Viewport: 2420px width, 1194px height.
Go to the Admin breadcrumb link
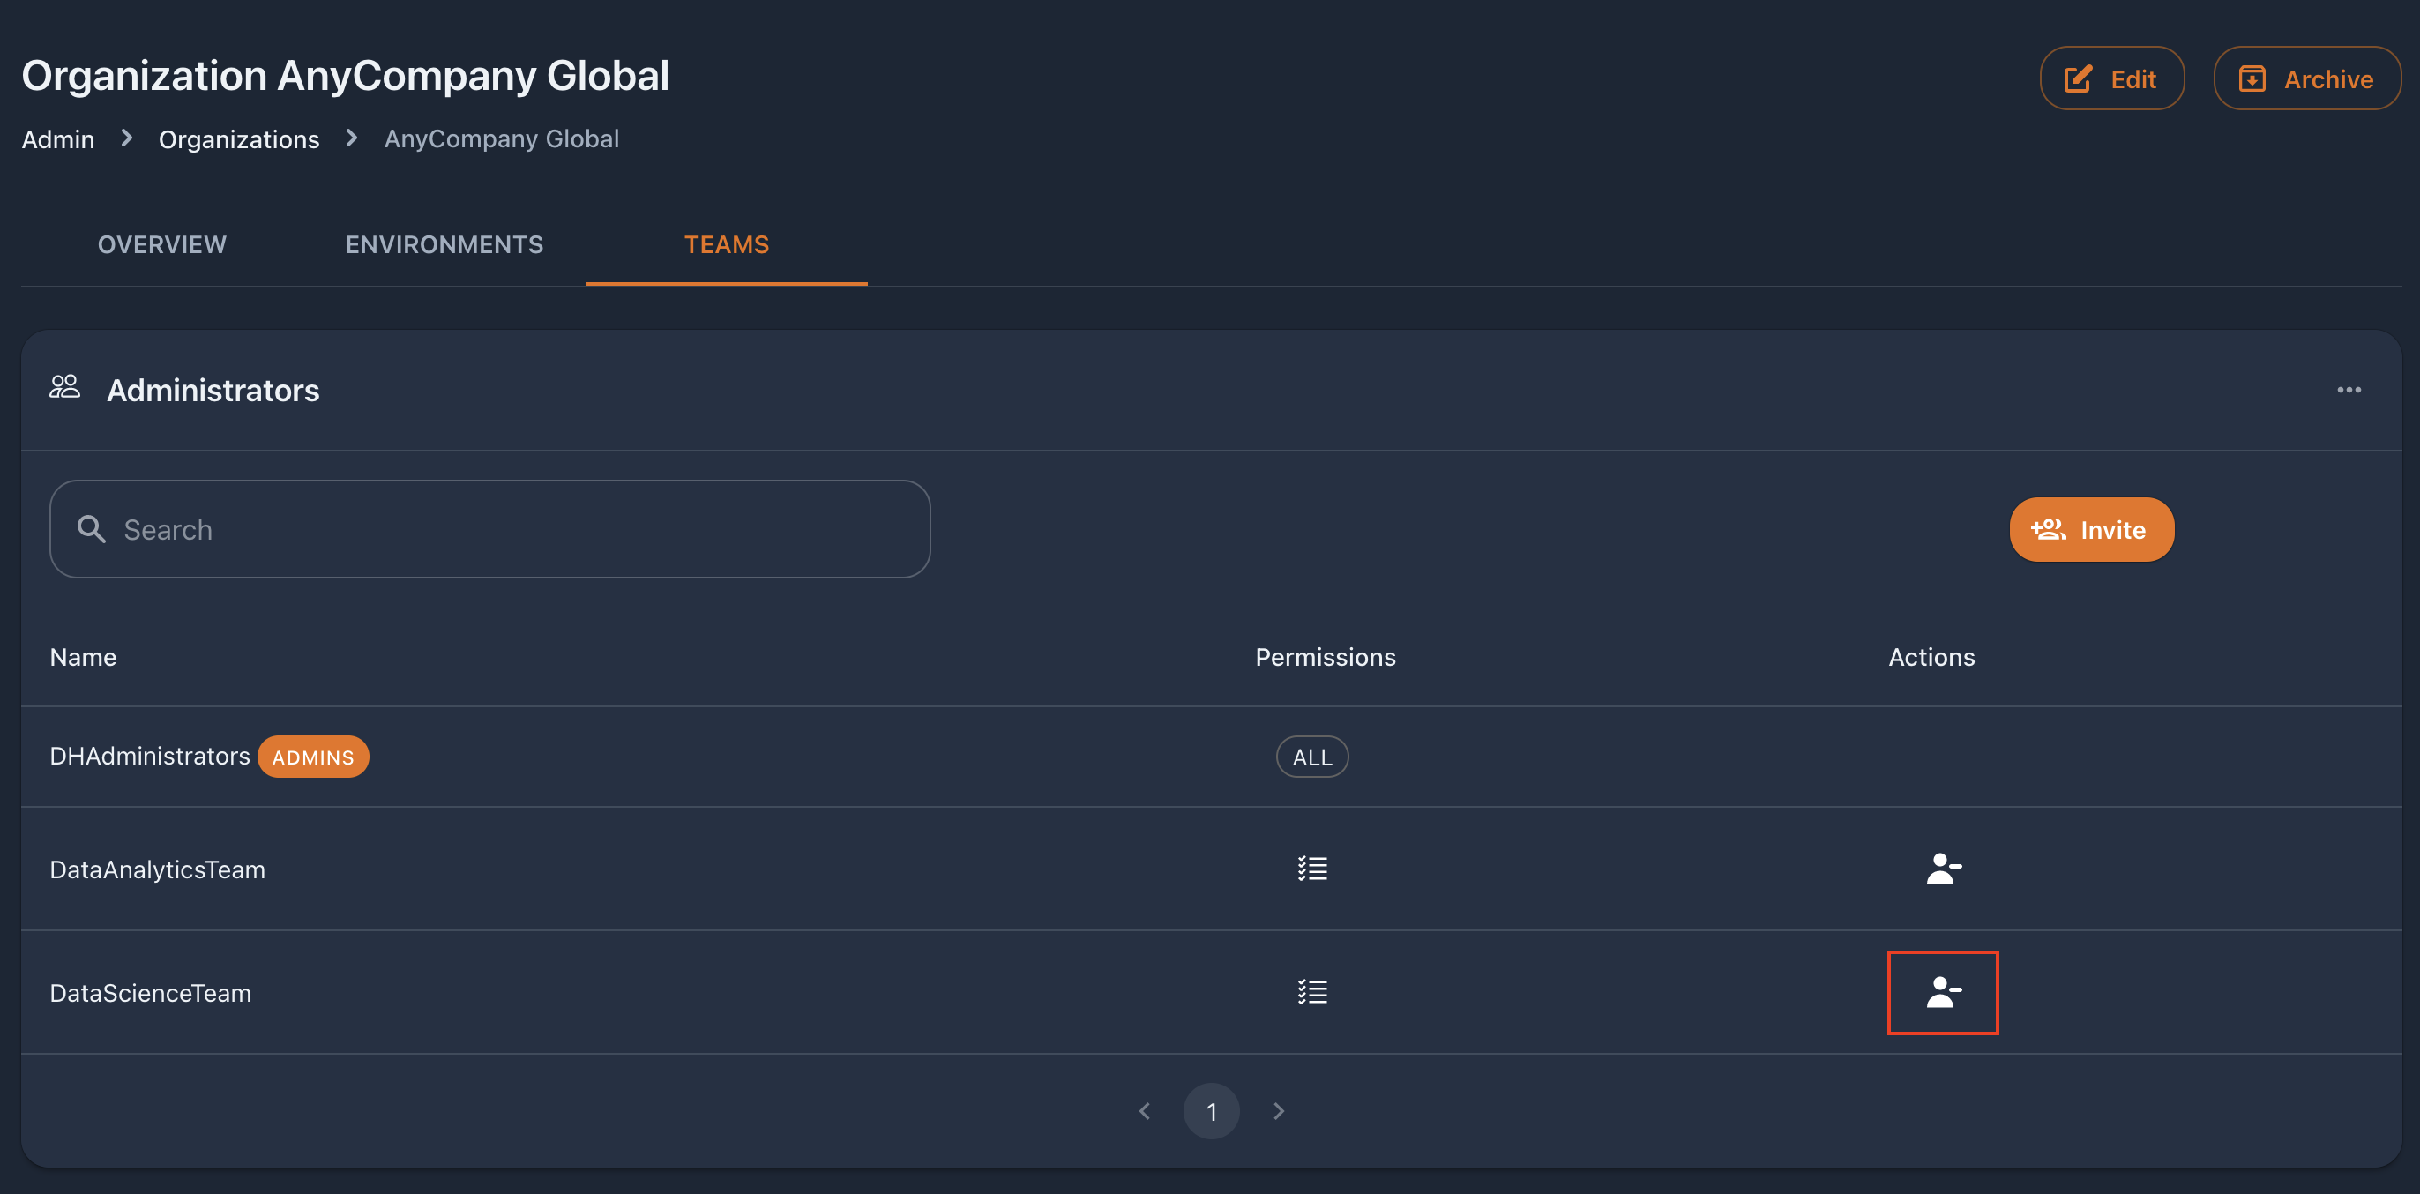[58, 139]
